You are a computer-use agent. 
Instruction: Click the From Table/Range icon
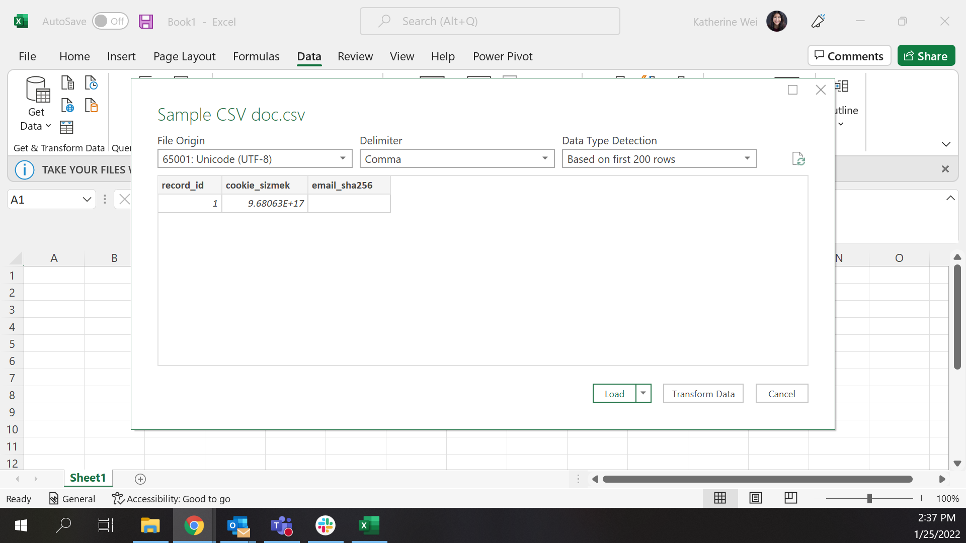click(x=66, y=128)
